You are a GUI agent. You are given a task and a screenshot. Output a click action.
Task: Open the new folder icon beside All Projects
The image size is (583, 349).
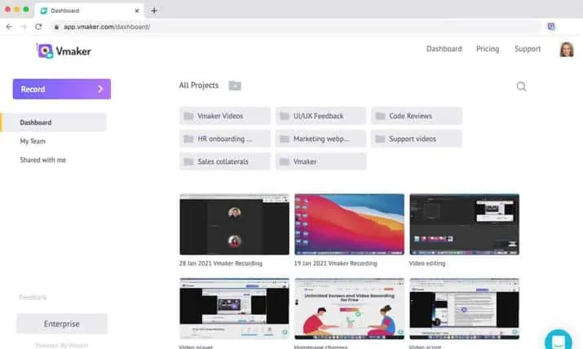click(235, 86)
